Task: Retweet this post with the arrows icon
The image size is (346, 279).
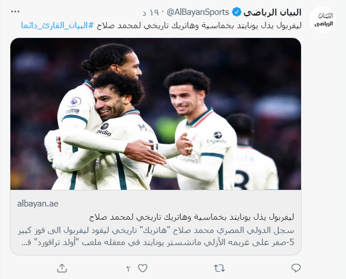Action: (219, 268)
